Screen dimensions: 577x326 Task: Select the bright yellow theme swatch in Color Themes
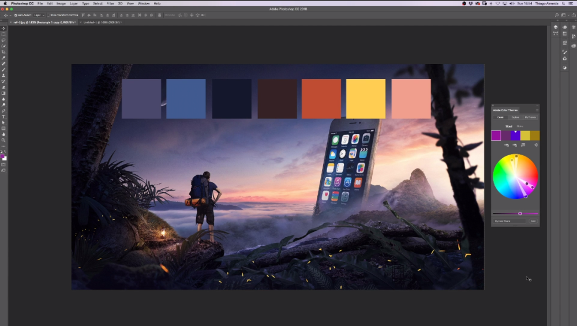coord(526,136)
